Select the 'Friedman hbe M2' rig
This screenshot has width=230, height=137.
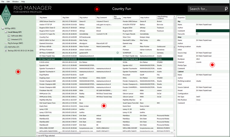click(x=105, y=90)
